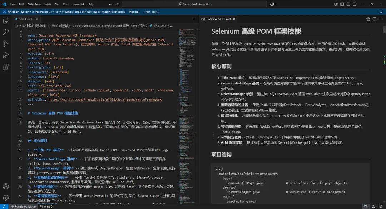
Task: Open the Extensions view
Action: (x=6, y=67)
